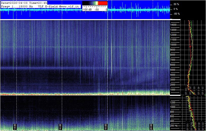
Task: Click the 16:00 time marker label
Action: click(x=60, y=127)
